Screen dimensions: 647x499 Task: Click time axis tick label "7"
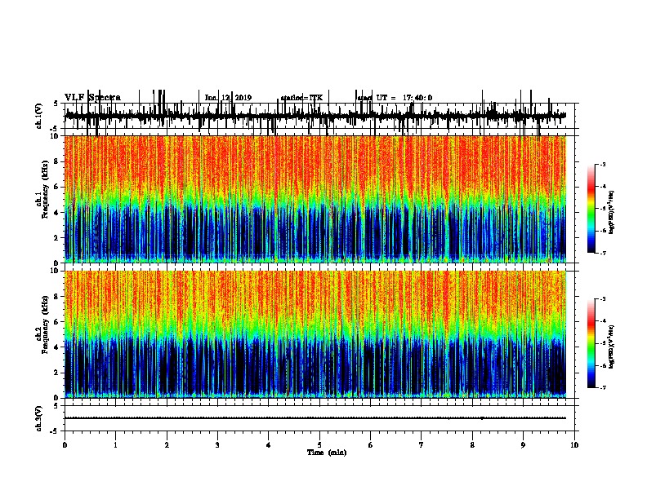pyautogui.click(x=422, y=445)
